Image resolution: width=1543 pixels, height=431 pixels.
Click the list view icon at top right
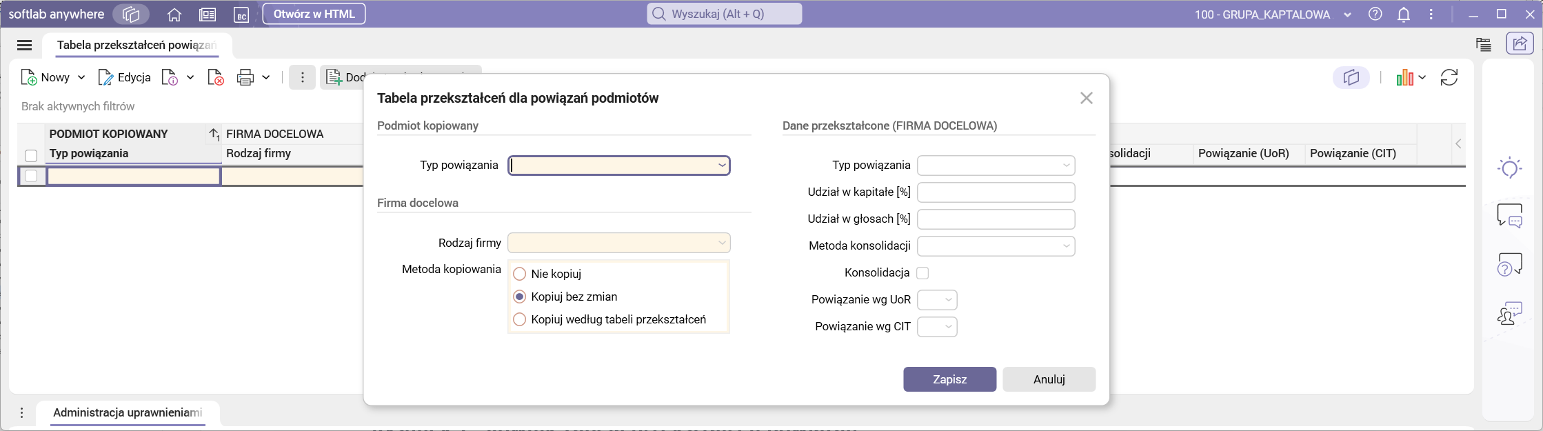[1484, 44]
